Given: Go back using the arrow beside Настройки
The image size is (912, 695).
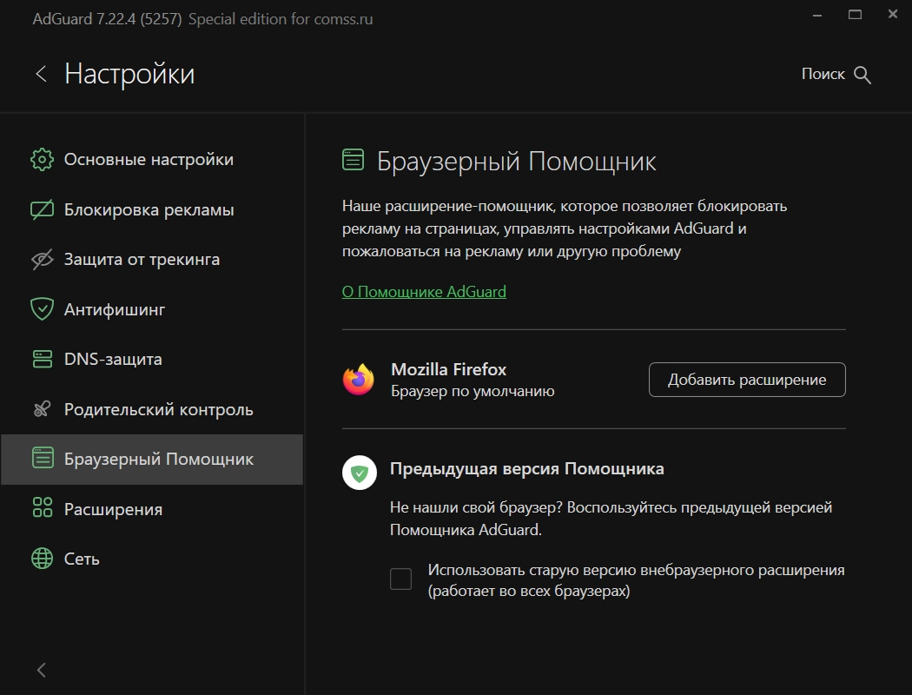Looking at the screenshot, I should click(41, 74).
